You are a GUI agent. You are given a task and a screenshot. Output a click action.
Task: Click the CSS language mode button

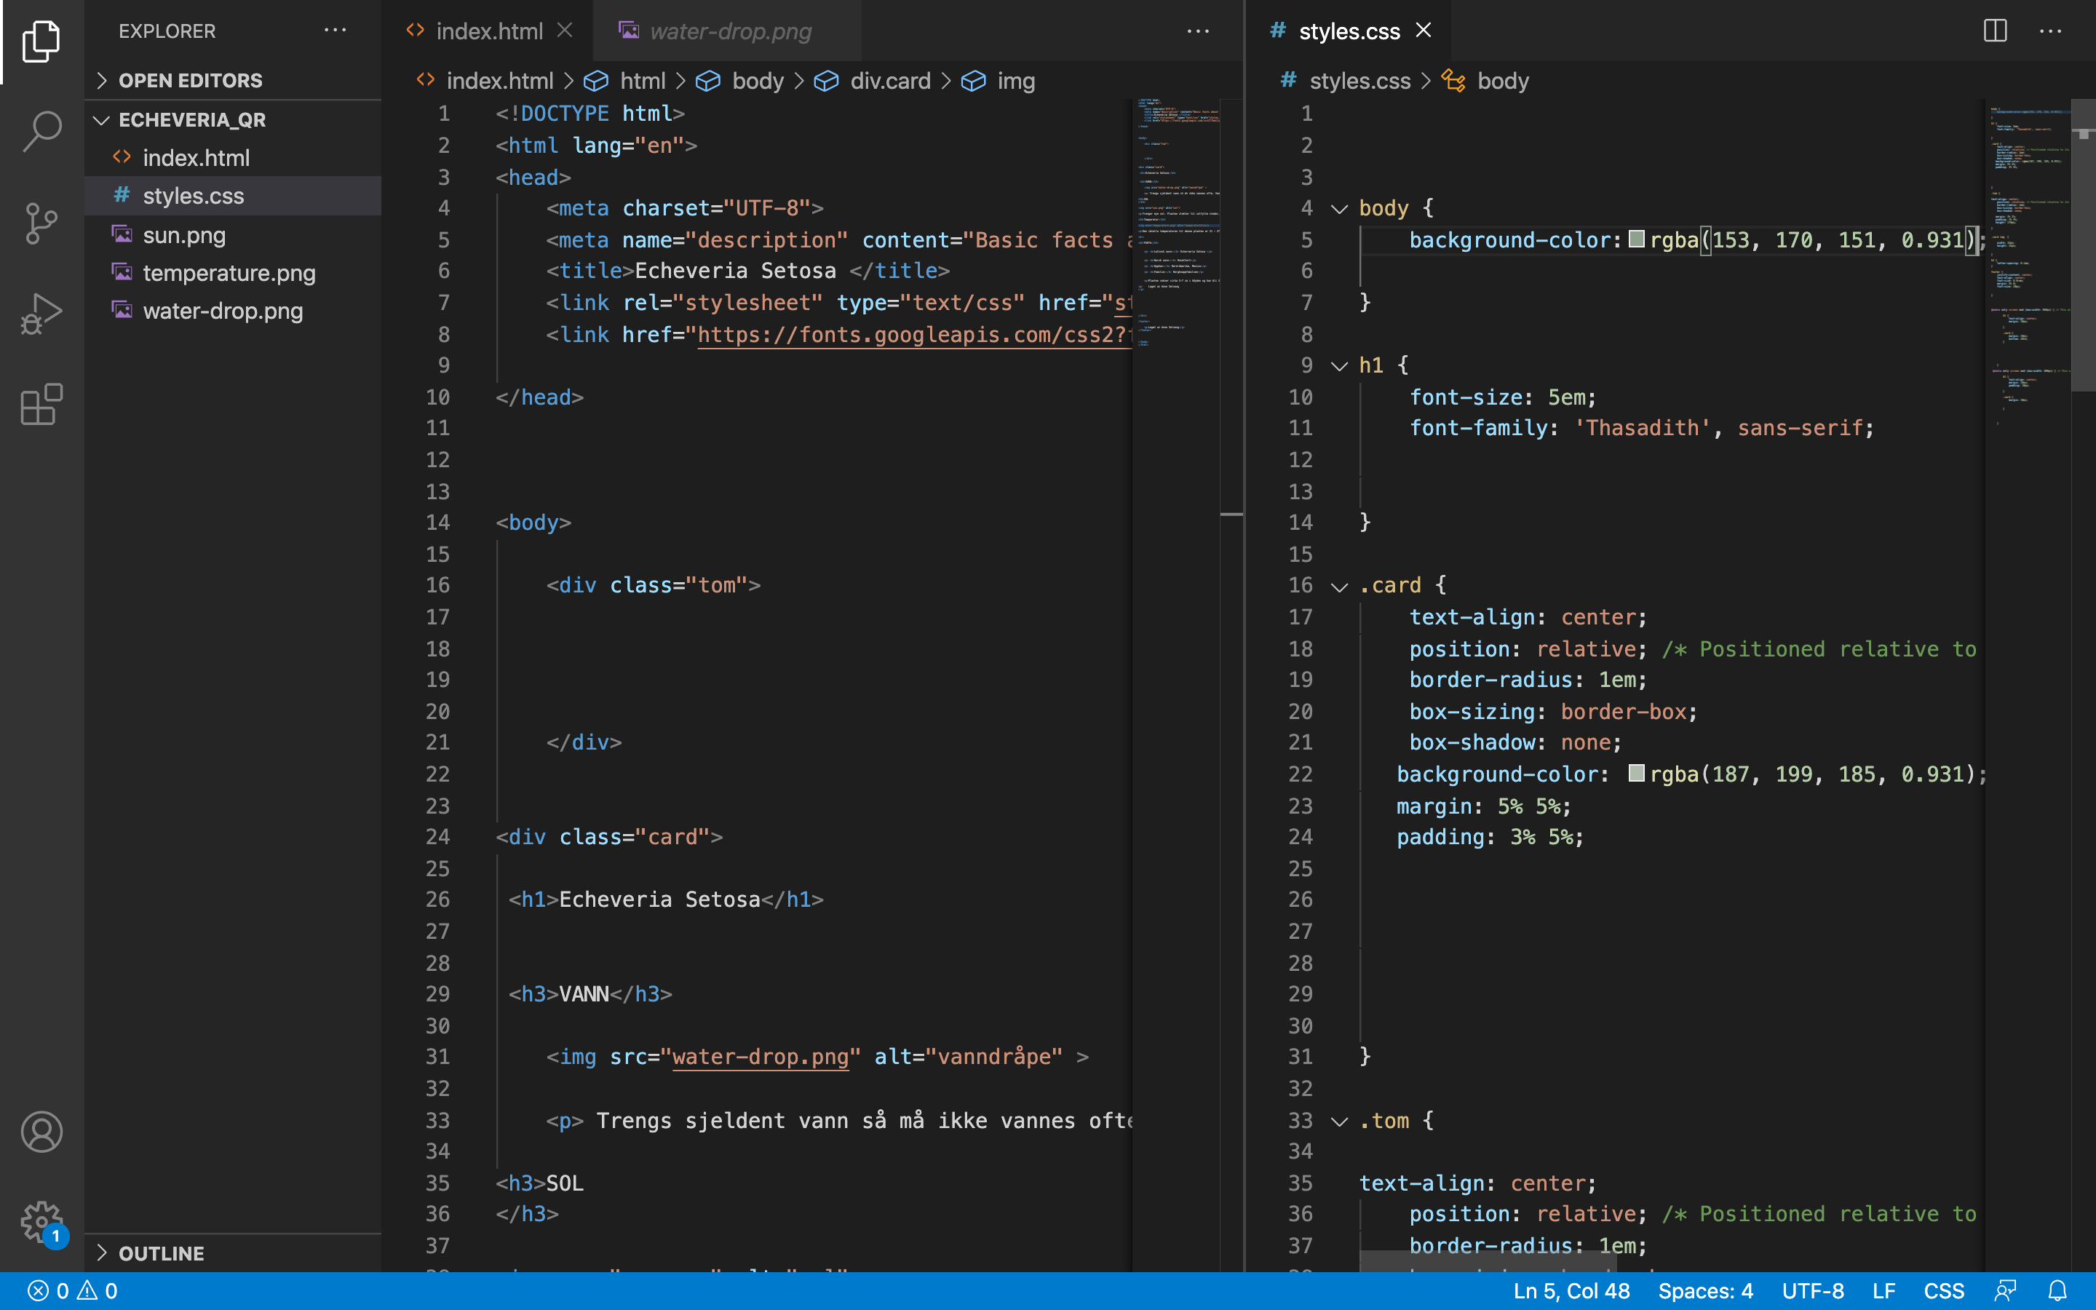click(x=1942, y=1291)
